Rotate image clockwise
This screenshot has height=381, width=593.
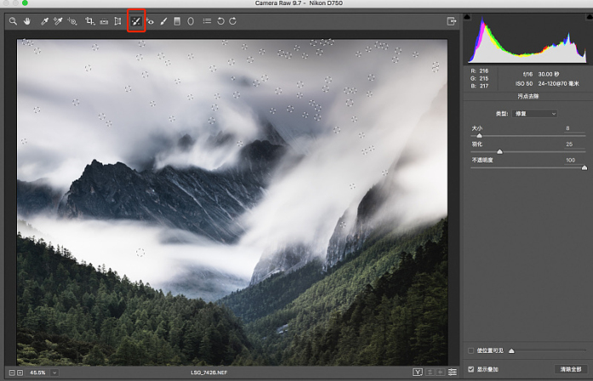(233, 21)
